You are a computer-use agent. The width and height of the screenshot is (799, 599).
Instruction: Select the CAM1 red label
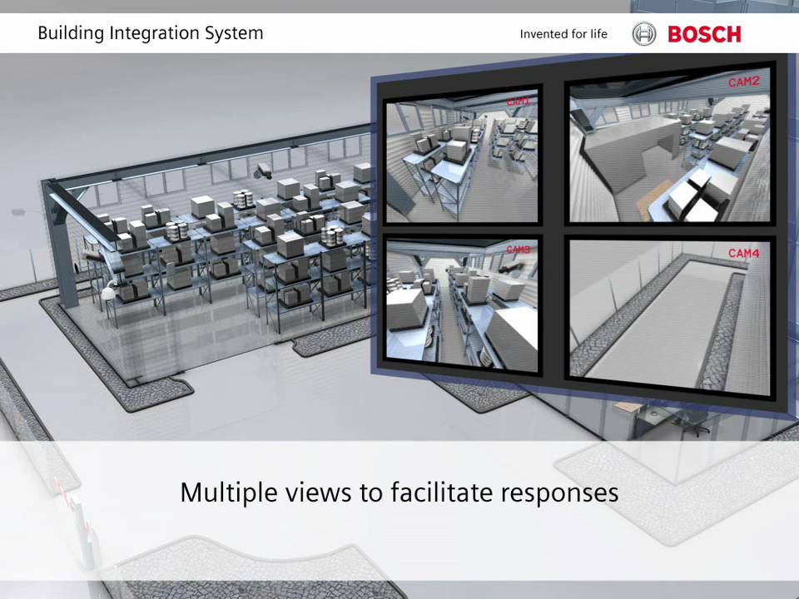click(519, 101)
